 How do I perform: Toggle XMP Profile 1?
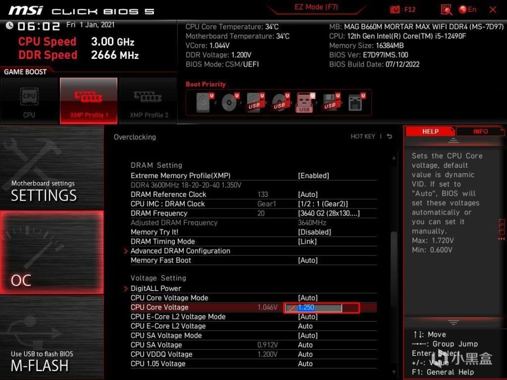click(x=89, y=101)
